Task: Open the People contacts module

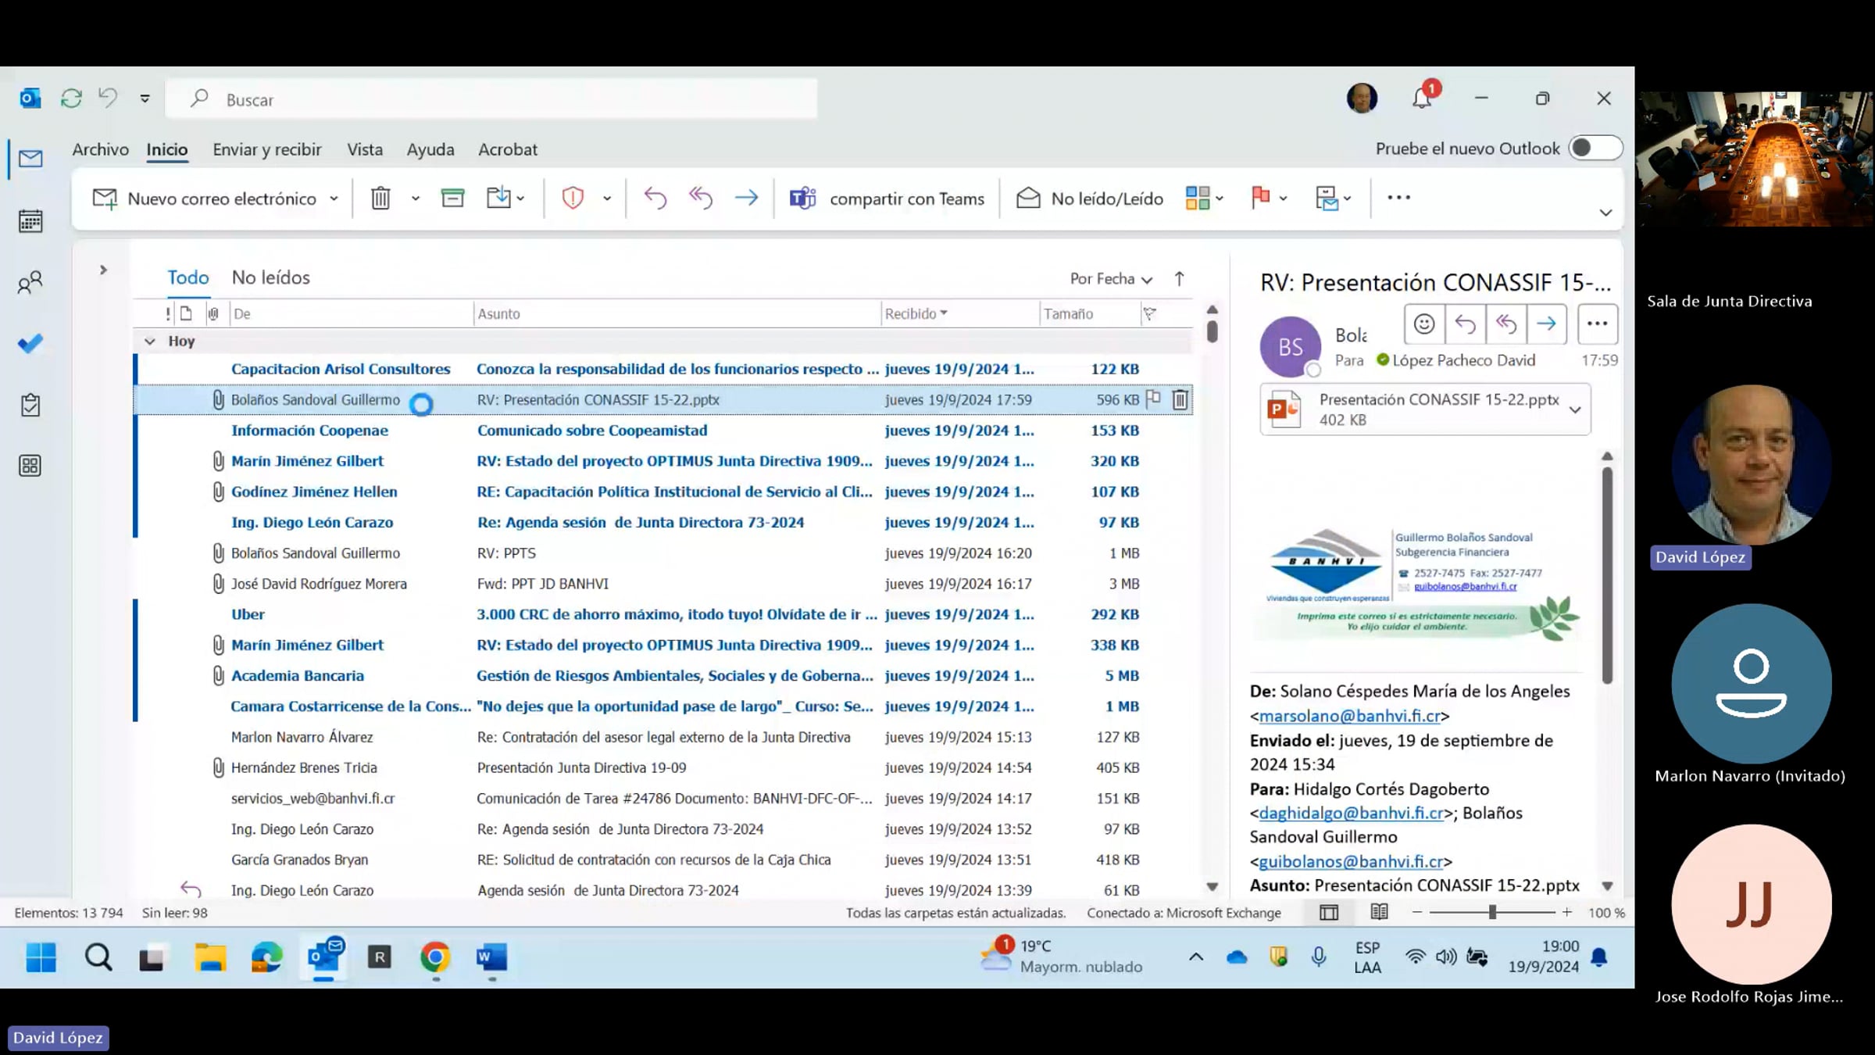Action: (30, 282)
